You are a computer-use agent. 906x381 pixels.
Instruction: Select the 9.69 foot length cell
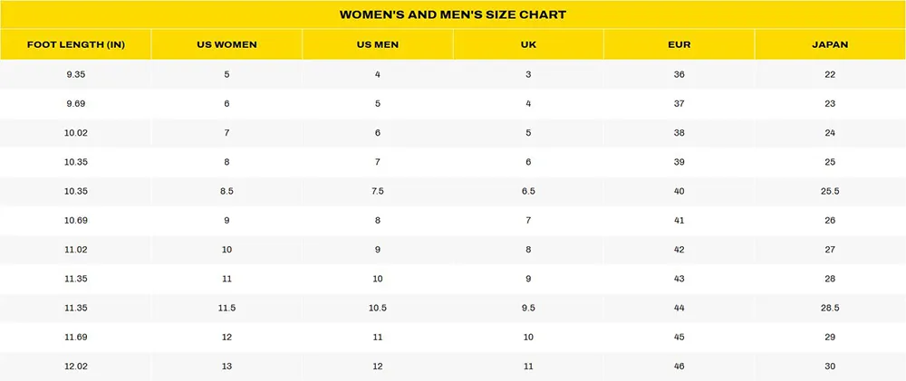point(76,104)
